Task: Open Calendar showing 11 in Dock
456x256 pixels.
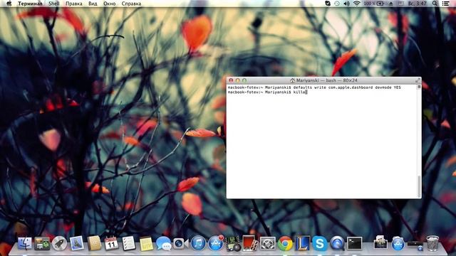Action: tap(111, 243)
